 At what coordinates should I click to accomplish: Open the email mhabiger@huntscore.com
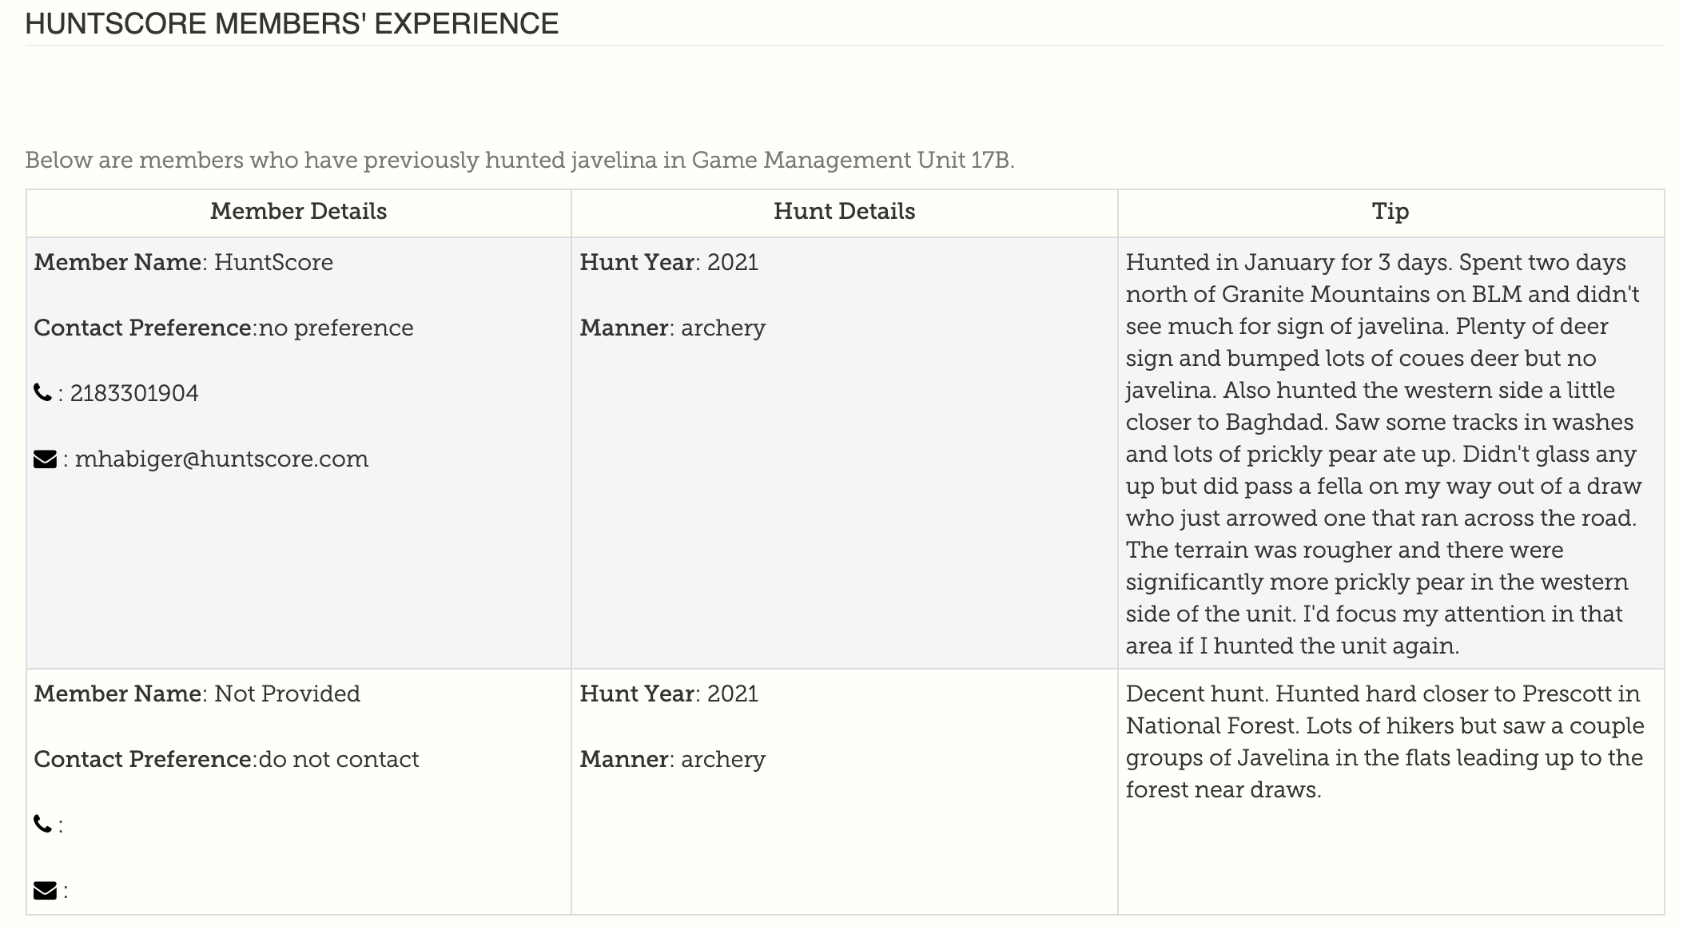(221, 459)
